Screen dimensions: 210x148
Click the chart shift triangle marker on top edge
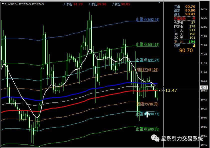[159, 2]
